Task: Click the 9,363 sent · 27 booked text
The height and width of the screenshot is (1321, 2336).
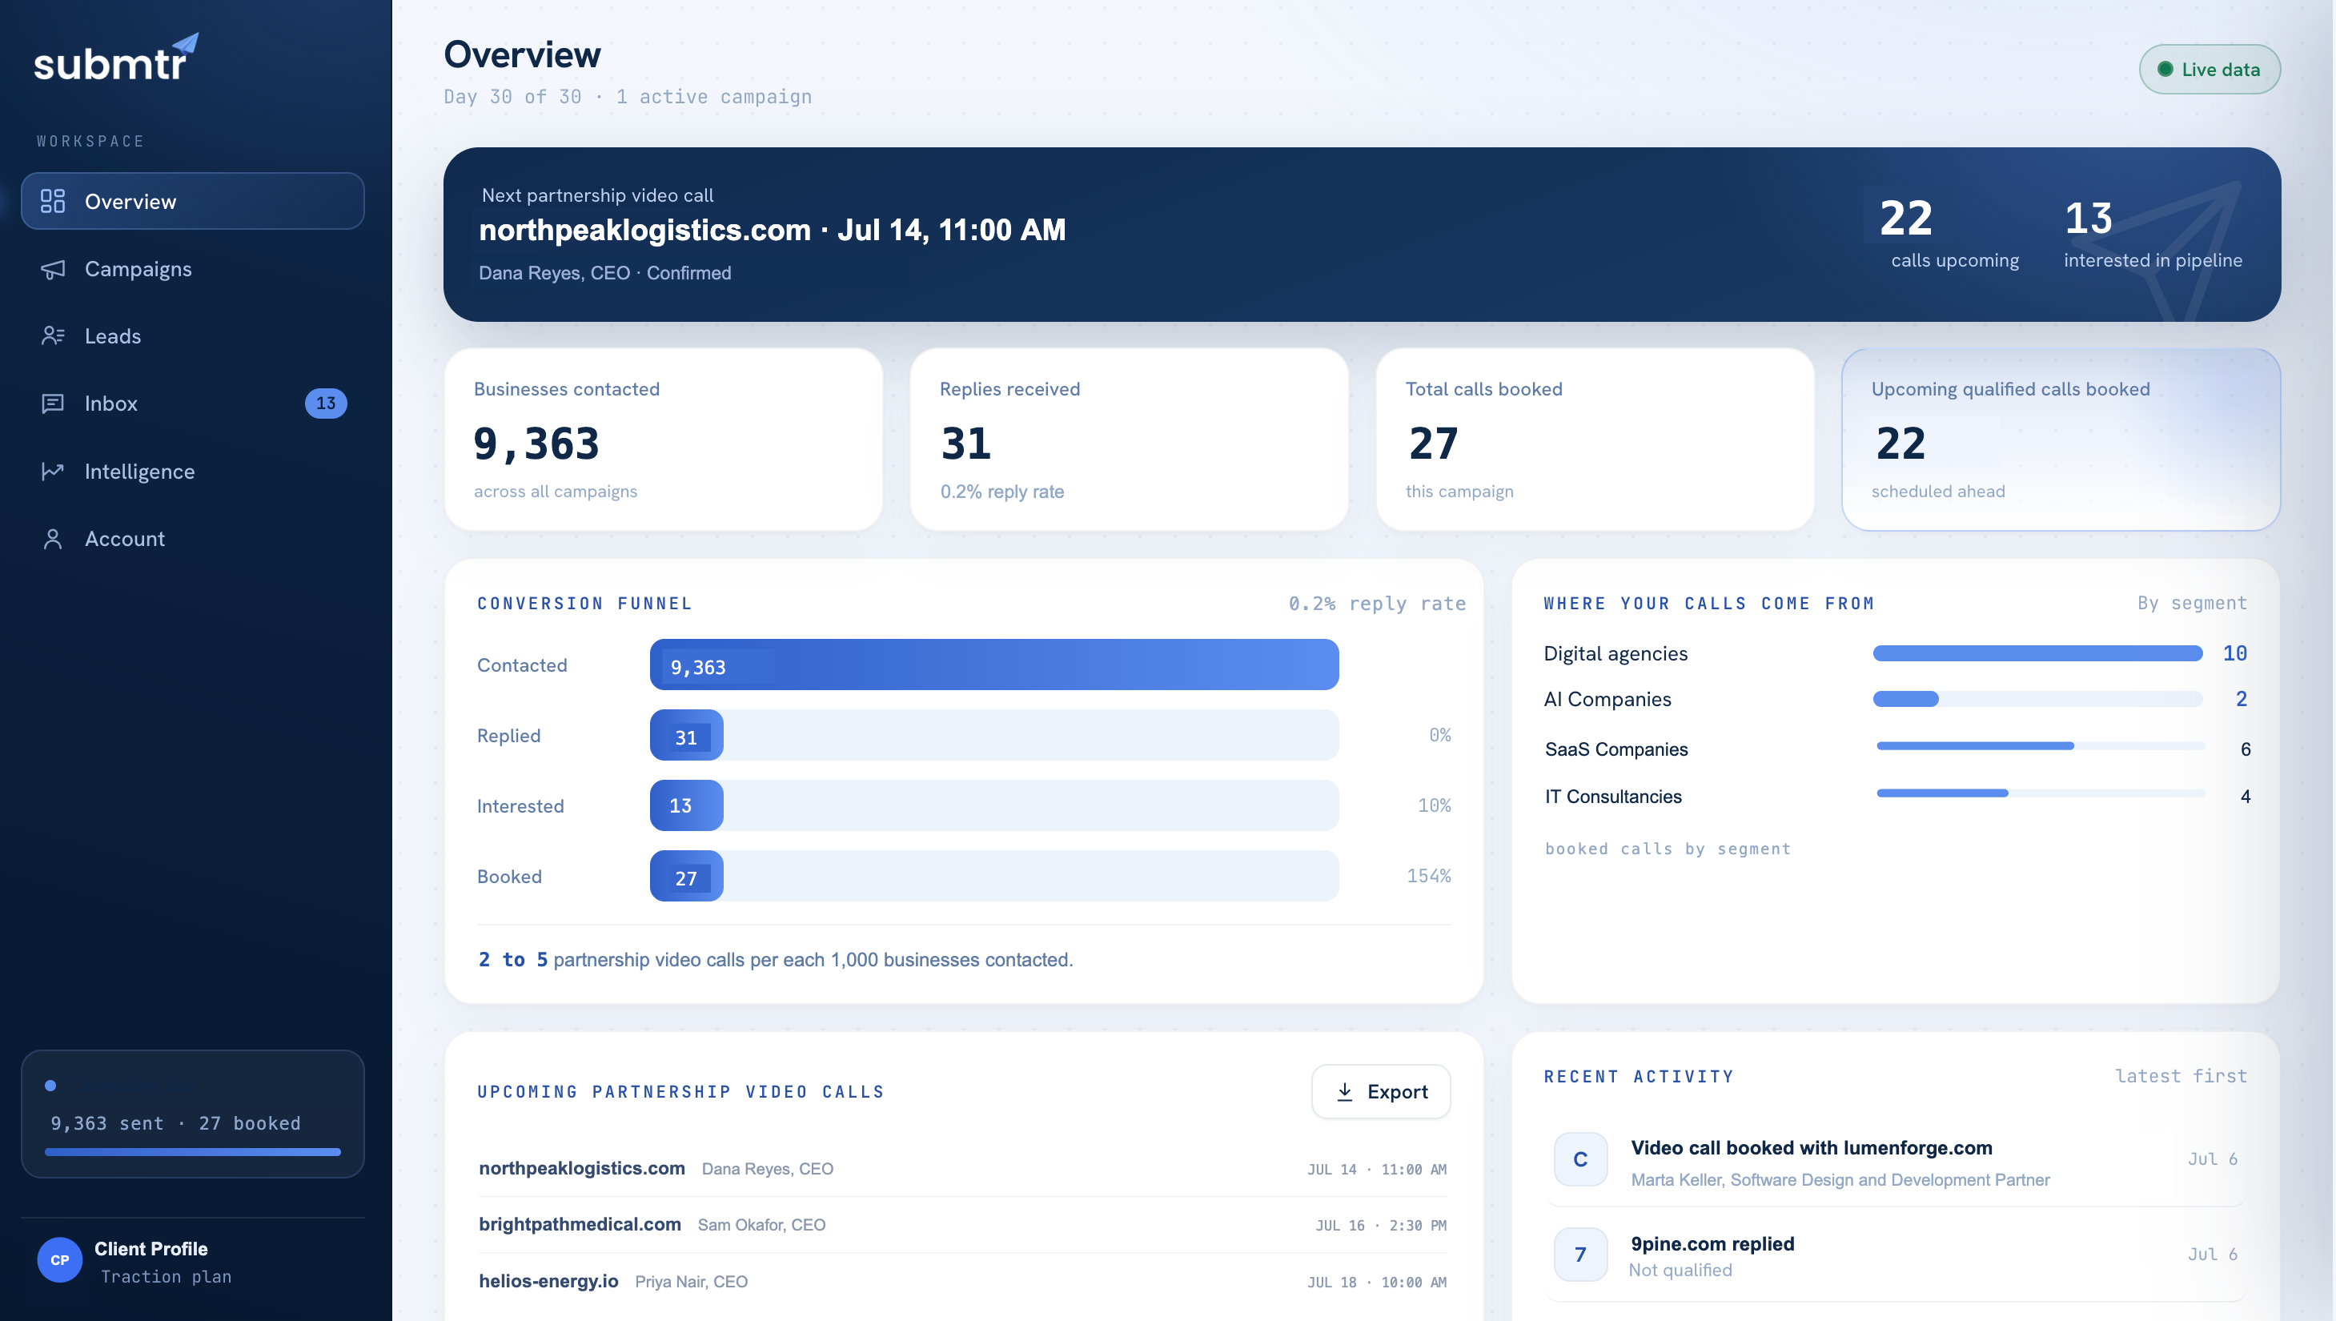Action: (175, 1123)
